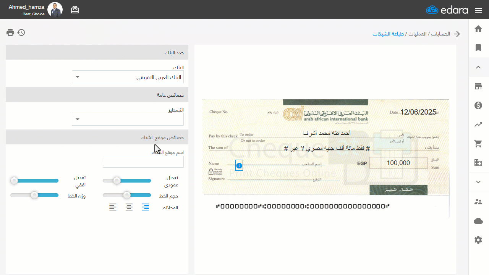This screenshot has width=489, height=275.
Task: Open the people icon in sidebar
Action: pyautogui.click(x=478, y=202)
